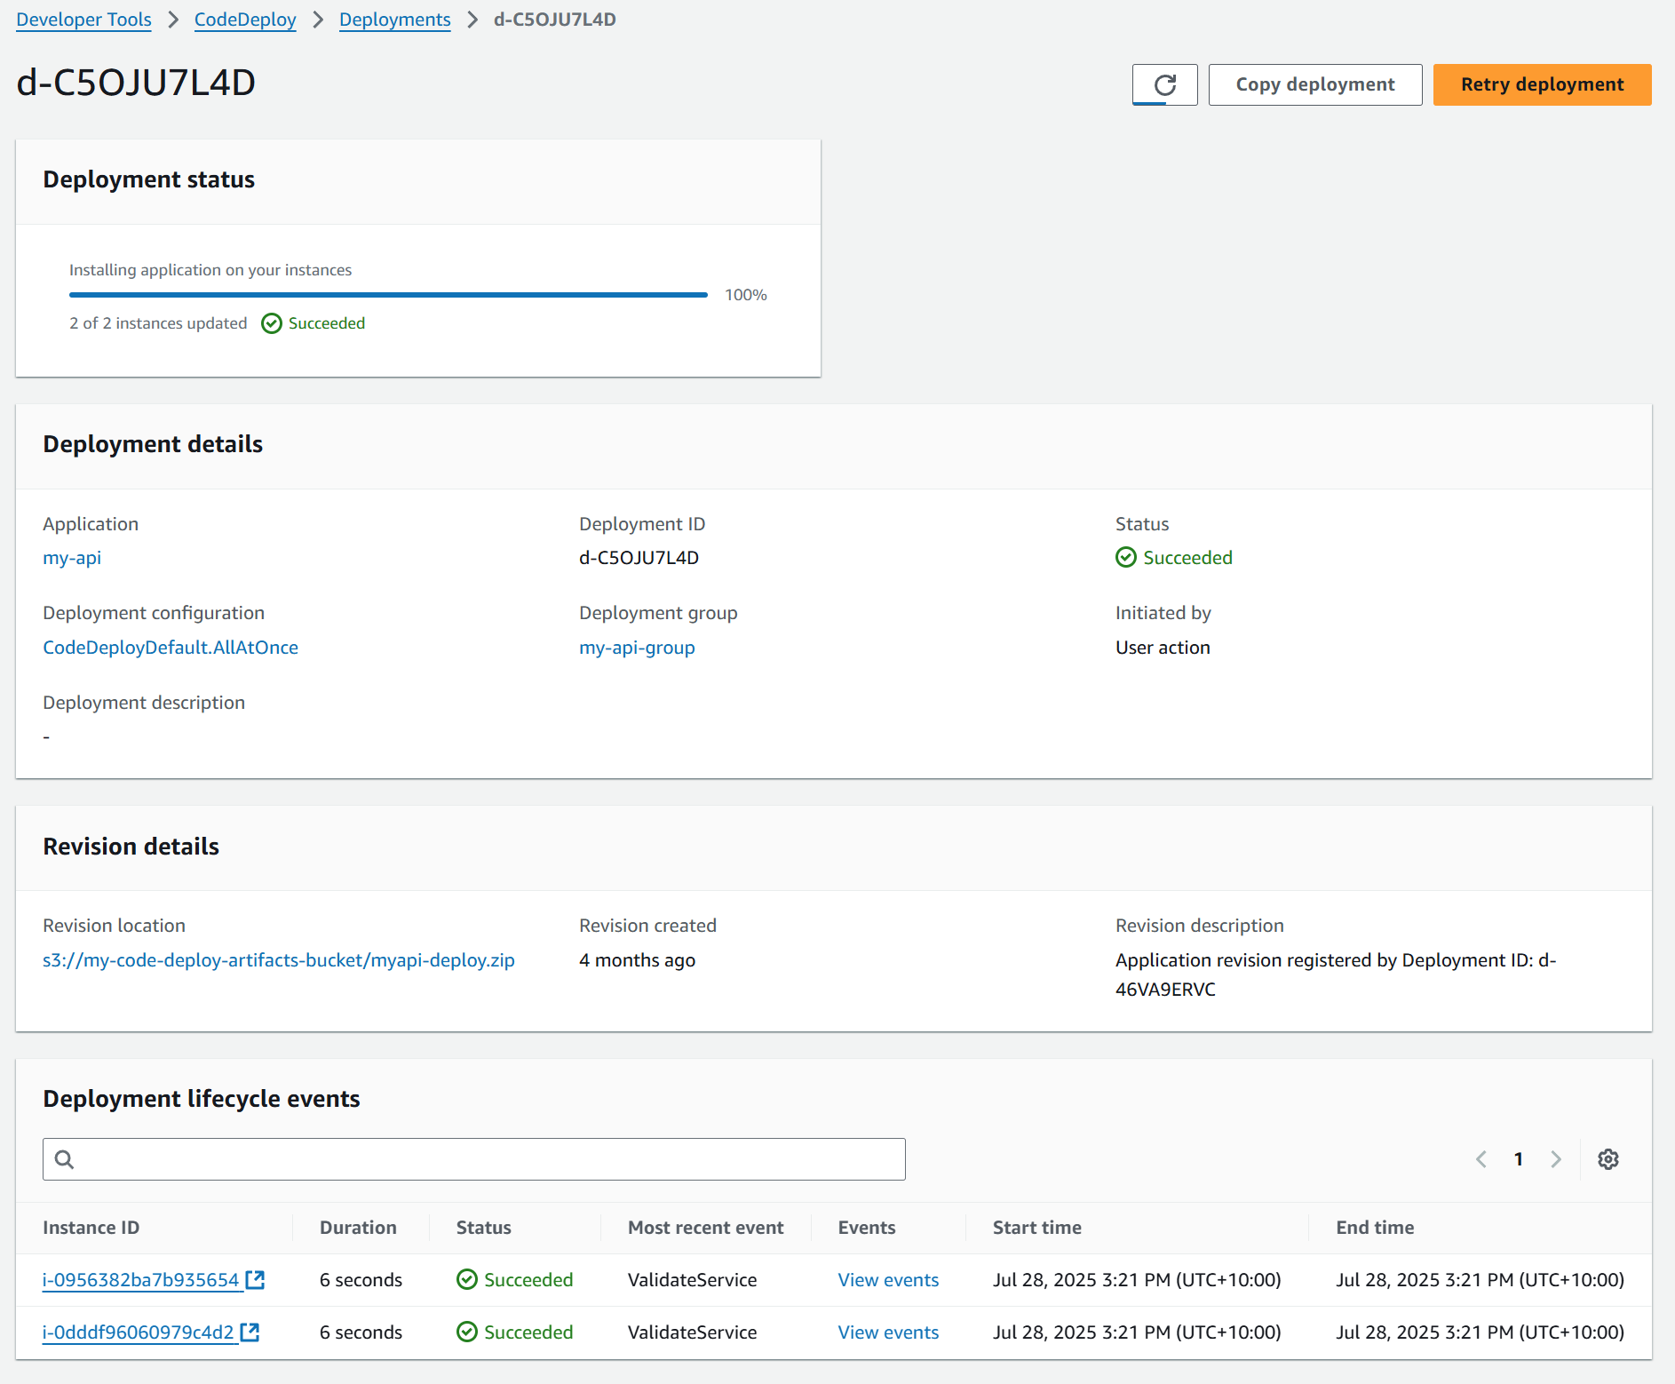Click the deployment progress bar
This screenshot has width=1675, height=1384.
pos(387,294)
